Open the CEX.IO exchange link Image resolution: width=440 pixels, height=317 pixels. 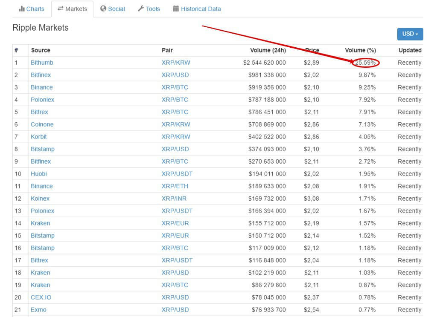(41, 297)
